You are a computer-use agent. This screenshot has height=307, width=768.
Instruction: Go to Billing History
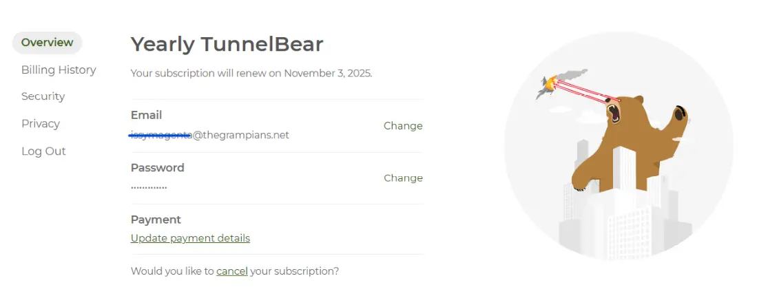pyautogui.click(x=59, y=70)
